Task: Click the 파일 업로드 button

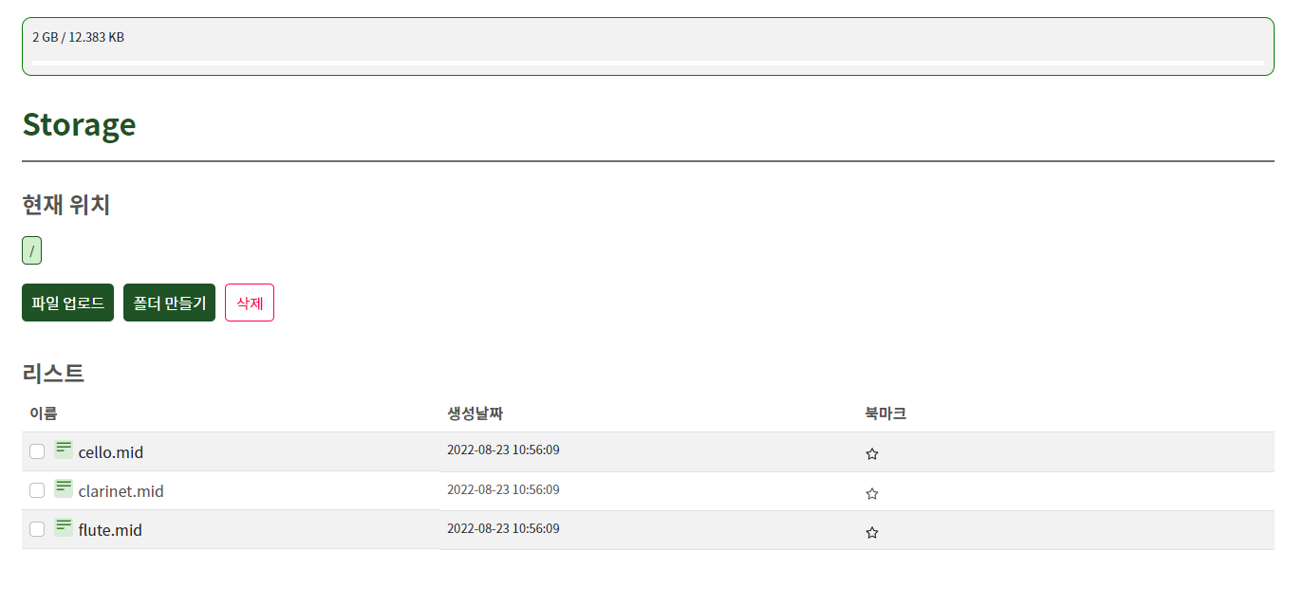Action: tap(67, 303)
